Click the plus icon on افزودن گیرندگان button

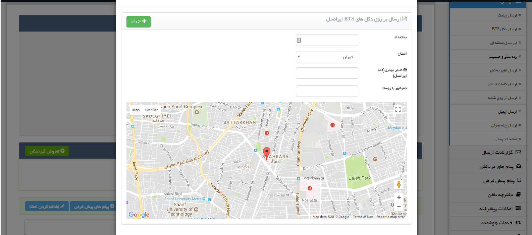pos(63,151)
